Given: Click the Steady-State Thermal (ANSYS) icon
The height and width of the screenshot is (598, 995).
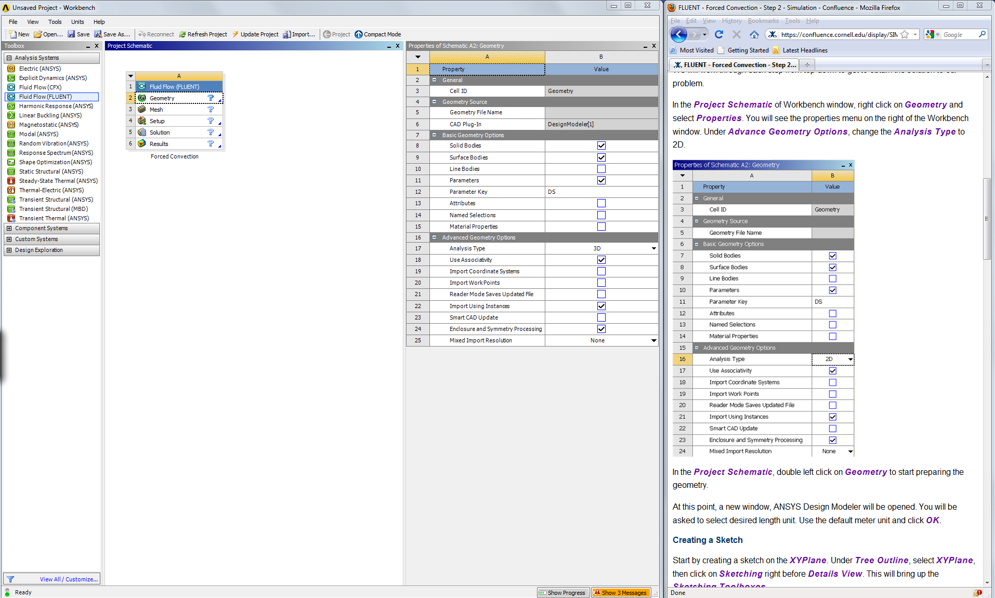Looking at the screenshot, I should (x=11, y=181).
